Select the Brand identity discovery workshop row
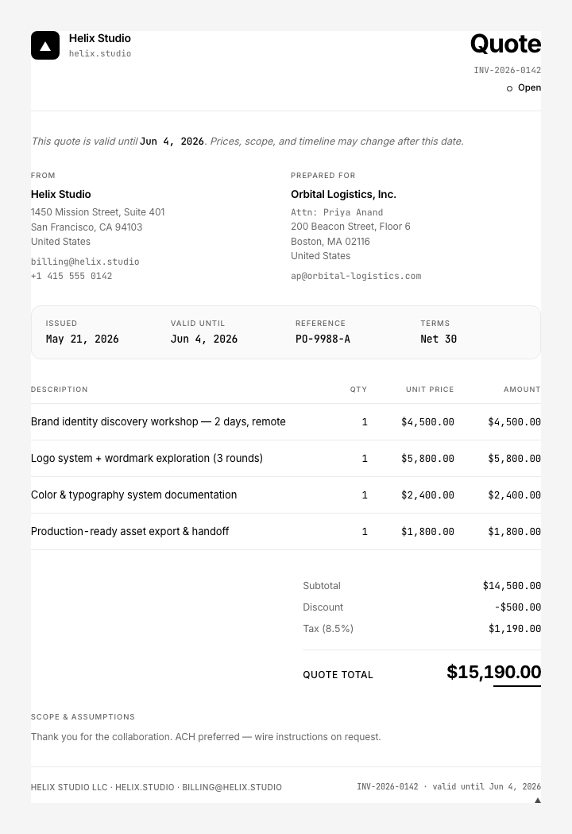This screenshot has height=834, width=572. [286, 422]
